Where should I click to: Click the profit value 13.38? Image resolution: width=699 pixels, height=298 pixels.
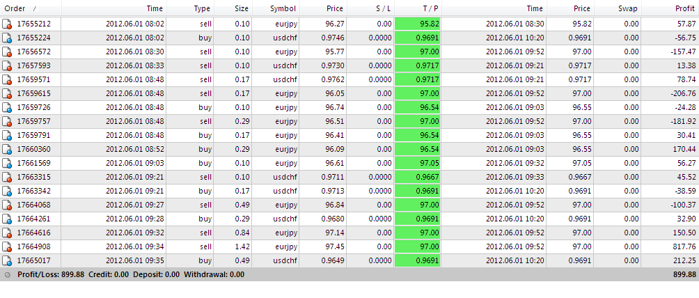click(x=686, y=66)
